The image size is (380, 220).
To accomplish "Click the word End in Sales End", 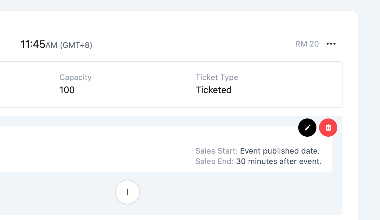I will (226, 161).
